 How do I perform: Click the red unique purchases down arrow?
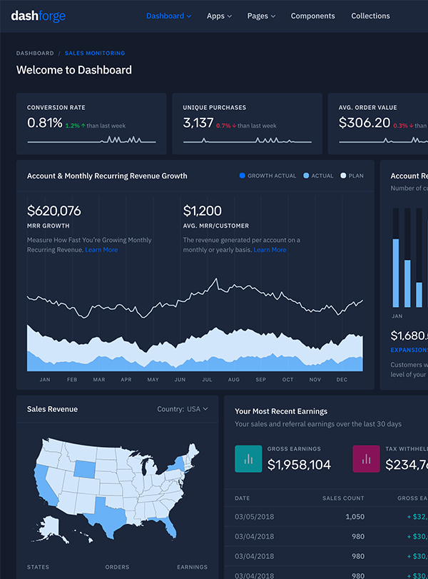(x=235, y=126)
